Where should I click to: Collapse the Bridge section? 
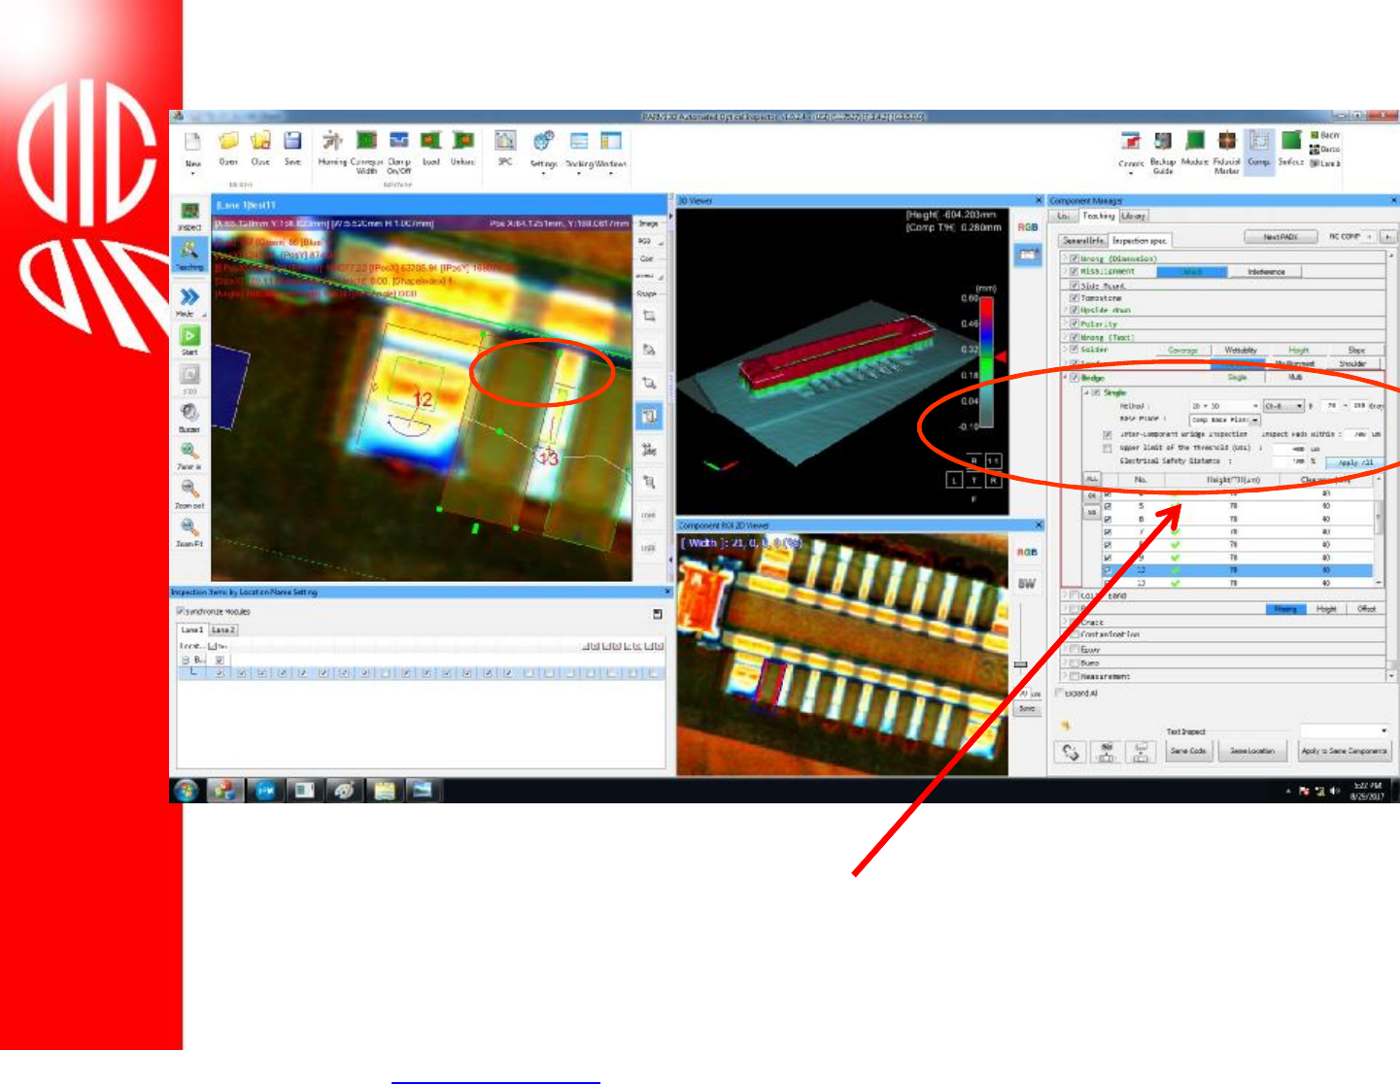pos(1066,378)
